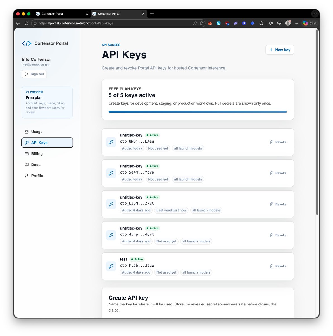This screenshot has width=333, height=336.
Task: Open the Favorites list icon in the toolbar
Action: coord(271,23)
